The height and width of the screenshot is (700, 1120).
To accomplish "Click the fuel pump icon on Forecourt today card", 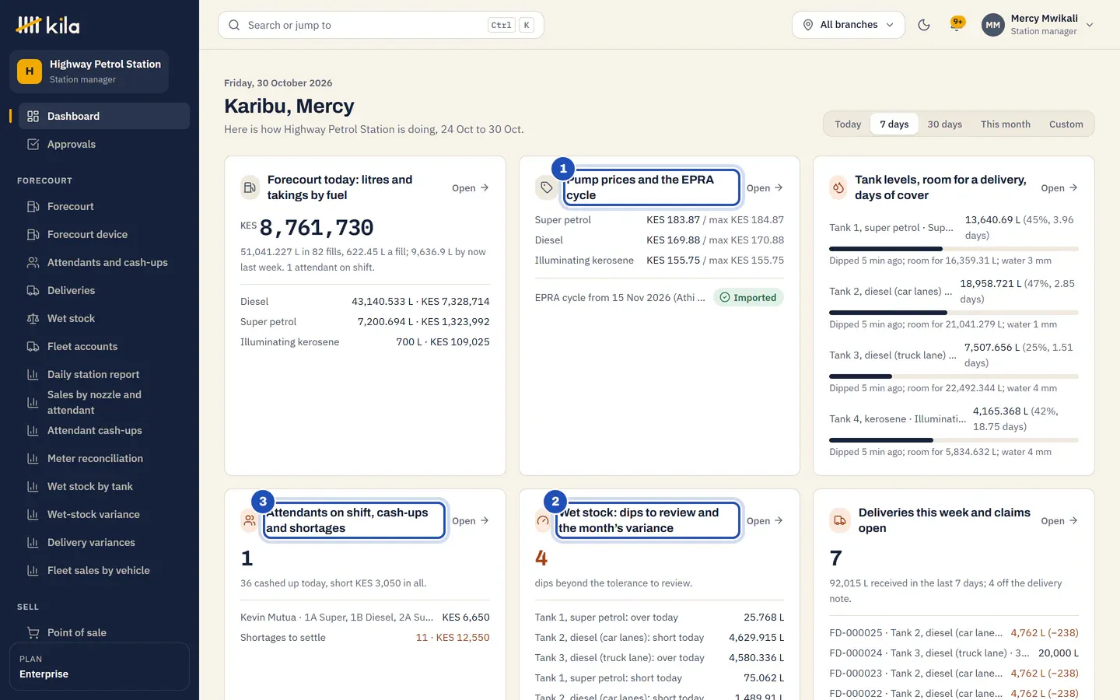I will coord(250,187).
